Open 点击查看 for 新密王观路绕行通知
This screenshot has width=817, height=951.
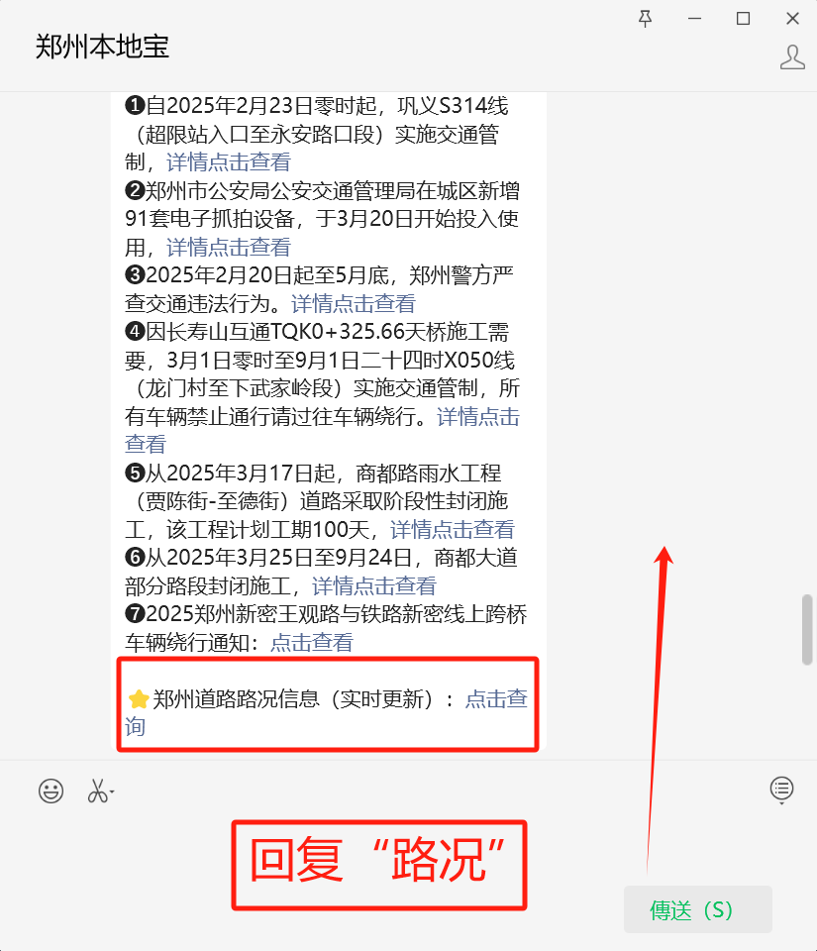pos(312,642)
